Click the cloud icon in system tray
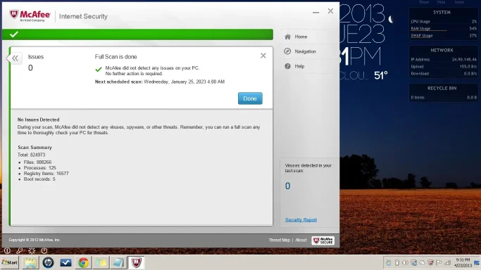 pos(423,263)
